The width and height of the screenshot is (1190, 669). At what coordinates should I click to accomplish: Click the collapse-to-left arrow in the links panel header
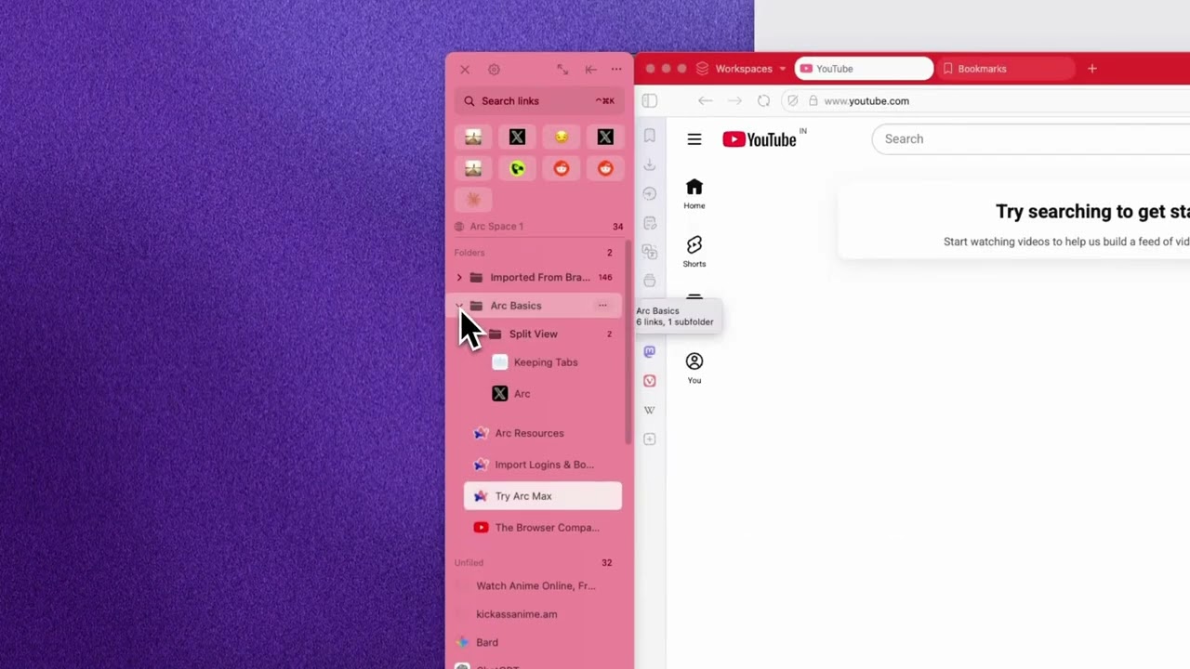point(590,70)
